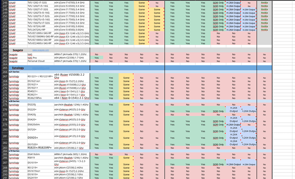Click the yellow Some cell in row 258
The image size is (295, 179).
point(142,43)
